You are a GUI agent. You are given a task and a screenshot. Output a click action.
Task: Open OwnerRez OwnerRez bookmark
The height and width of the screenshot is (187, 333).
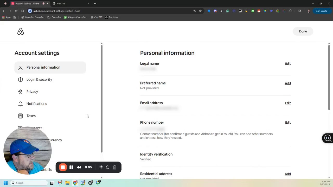pyautogui.click(x=33, y=17)
